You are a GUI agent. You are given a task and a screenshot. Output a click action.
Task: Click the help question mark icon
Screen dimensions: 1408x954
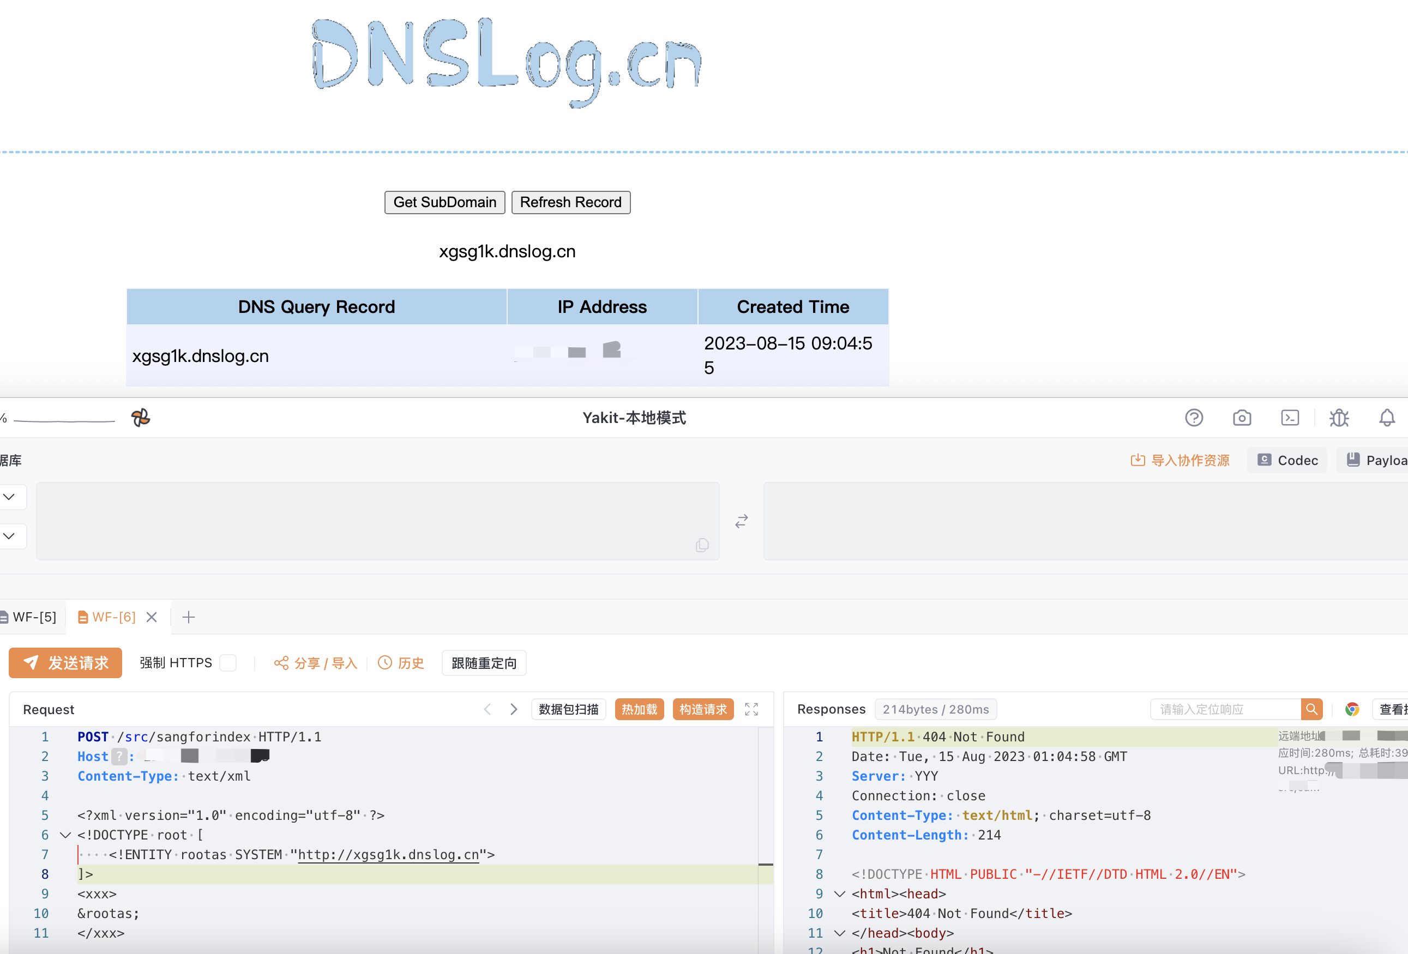click(x=1194, y=418)
